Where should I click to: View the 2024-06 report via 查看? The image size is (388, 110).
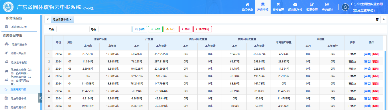tap(367, 69)
